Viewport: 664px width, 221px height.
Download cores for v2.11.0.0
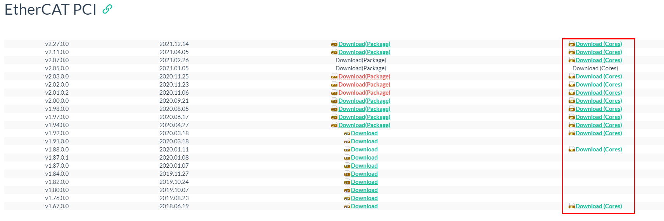tap(598, 52)
